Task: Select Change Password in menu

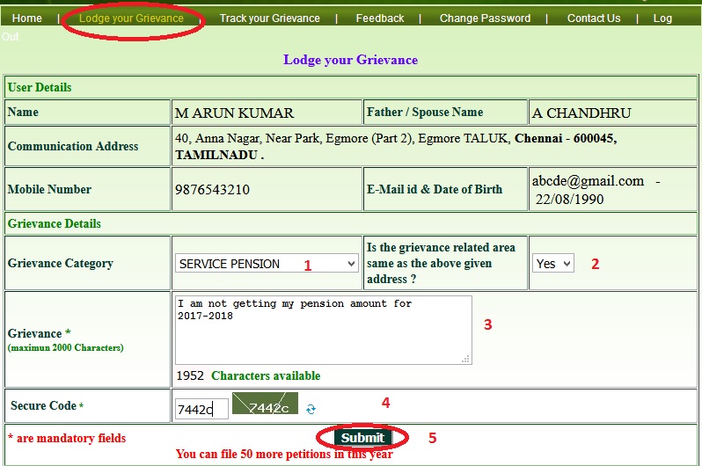Action: [x=485, y=18]
